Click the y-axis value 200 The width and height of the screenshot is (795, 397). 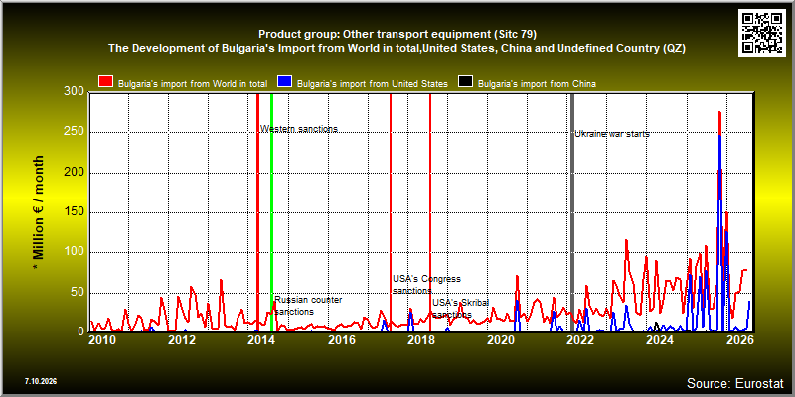[75, 173]
